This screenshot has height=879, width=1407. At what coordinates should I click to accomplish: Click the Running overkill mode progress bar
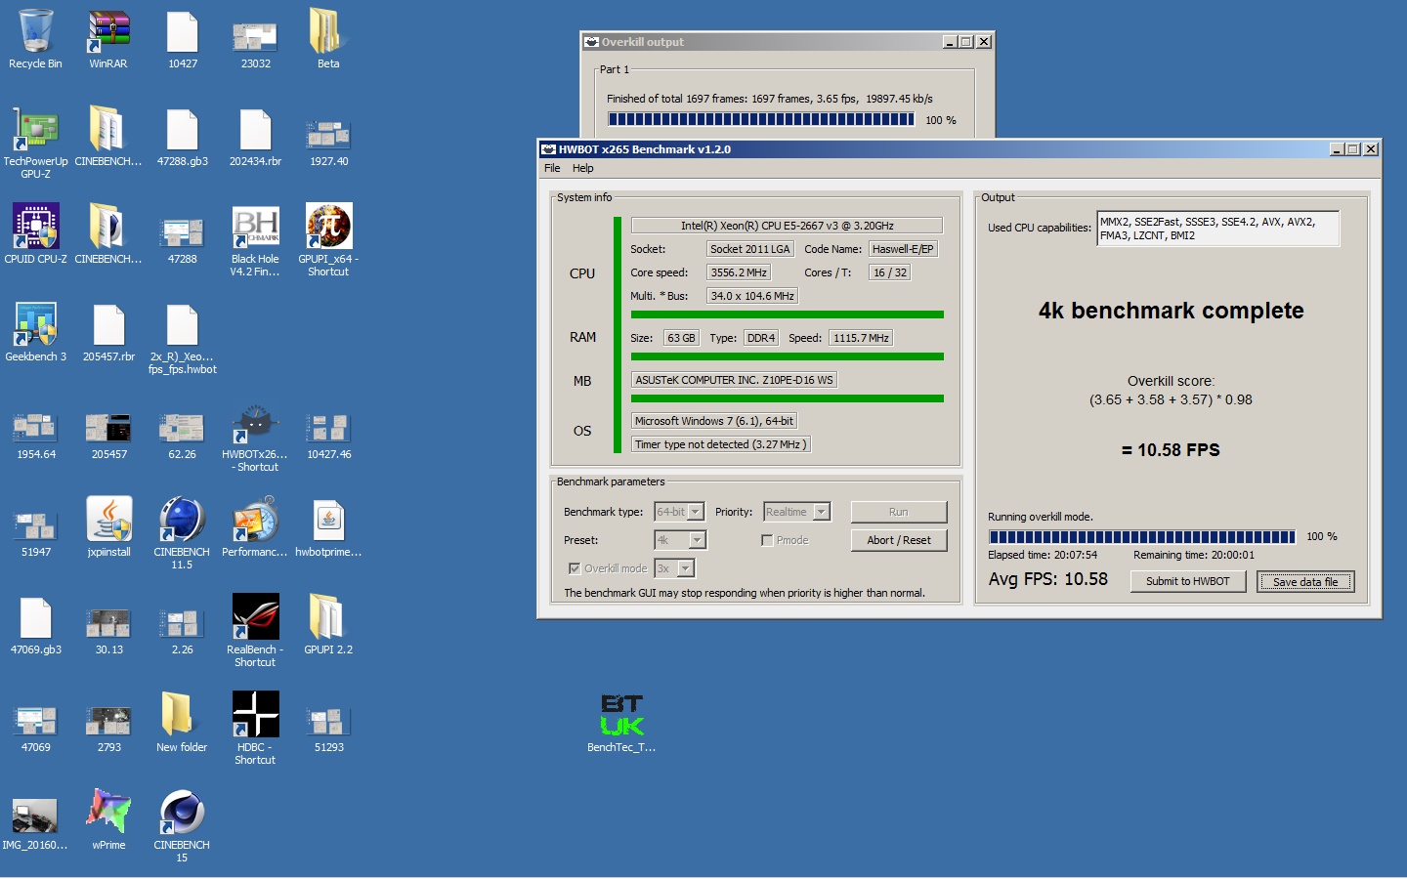click(1142, 536)
